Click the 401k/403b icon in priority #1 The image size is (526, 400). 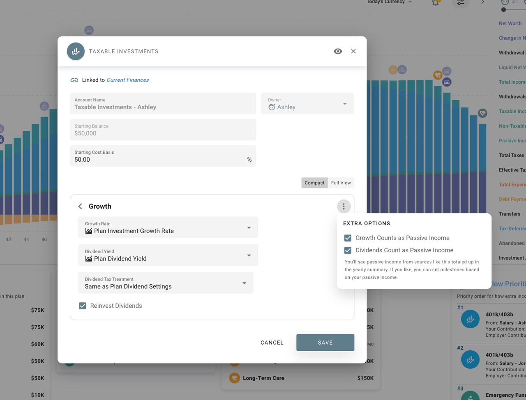click(470, 319)
